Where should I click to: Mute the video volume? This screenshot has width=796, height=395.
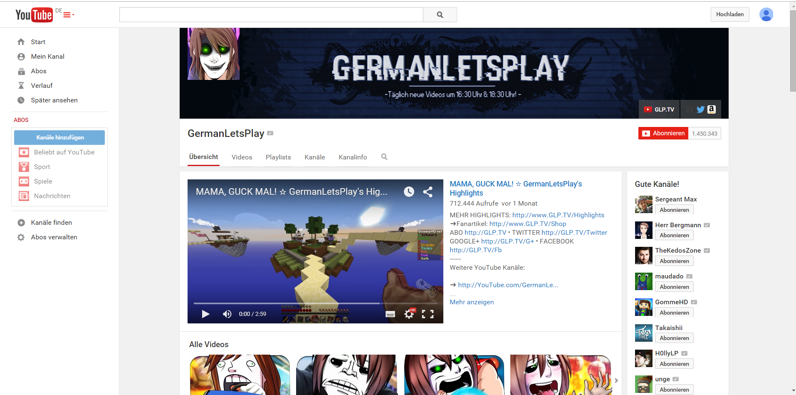pos(227,314)
